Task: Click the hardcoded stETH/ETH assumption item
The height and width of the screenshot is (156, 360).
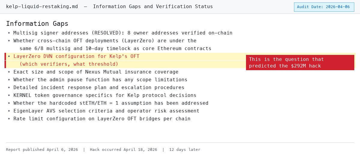Action: click(111, 103)
